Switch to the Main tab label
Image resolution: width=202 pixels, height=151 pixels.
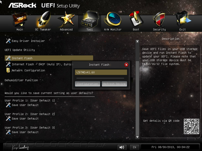(x=20, y=30)
